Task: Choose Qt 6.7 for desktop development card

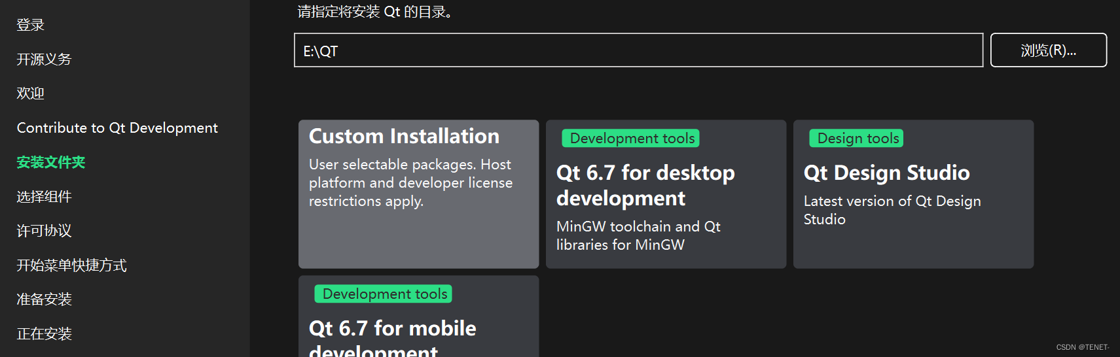Action: tap(666, 194)
